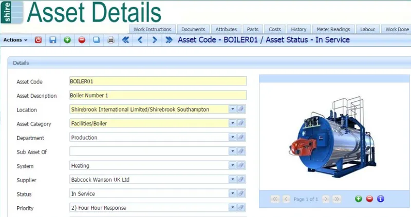Click the Supplier field Babcock Wanson UK Ltd

click(x=149, y=180)
